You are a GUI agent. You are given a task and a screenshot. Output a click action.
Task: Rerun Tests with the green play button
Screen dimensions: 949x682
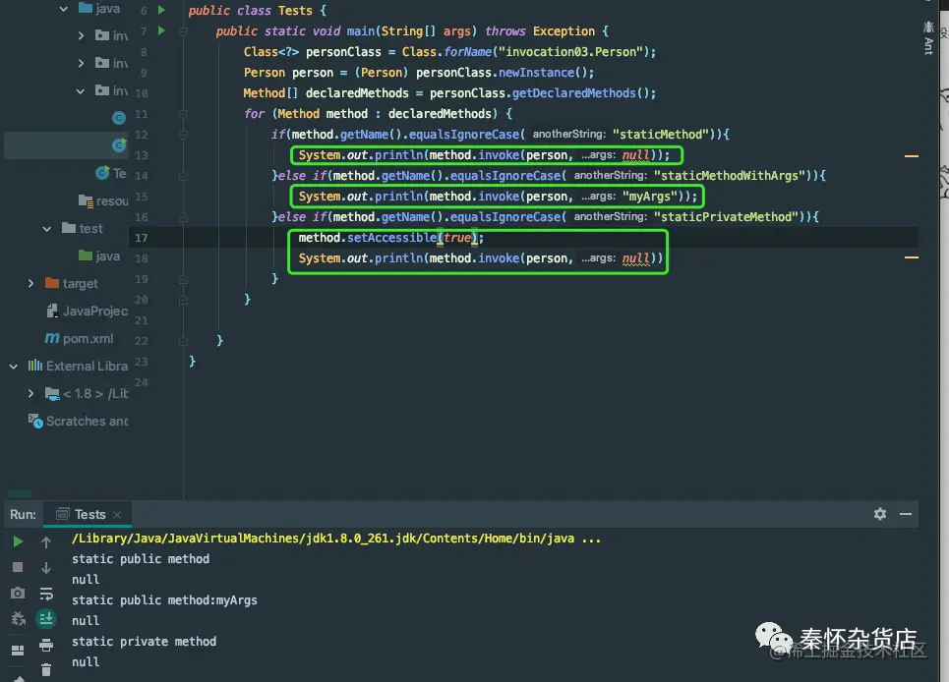[18, 541]
